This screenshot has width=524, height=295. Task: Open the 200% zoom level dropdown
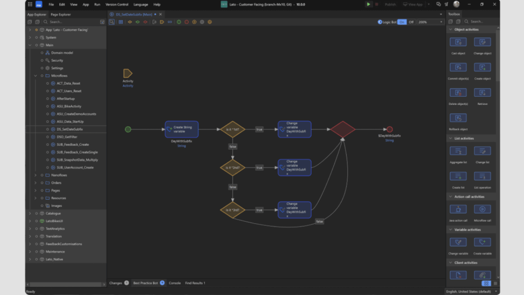430,22
